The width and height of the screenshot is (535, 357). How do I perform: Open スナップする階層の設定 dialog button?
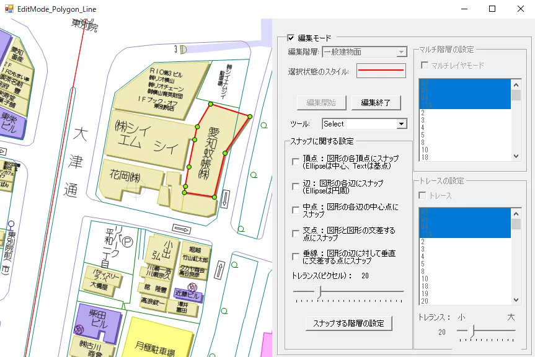pos(348,323)
